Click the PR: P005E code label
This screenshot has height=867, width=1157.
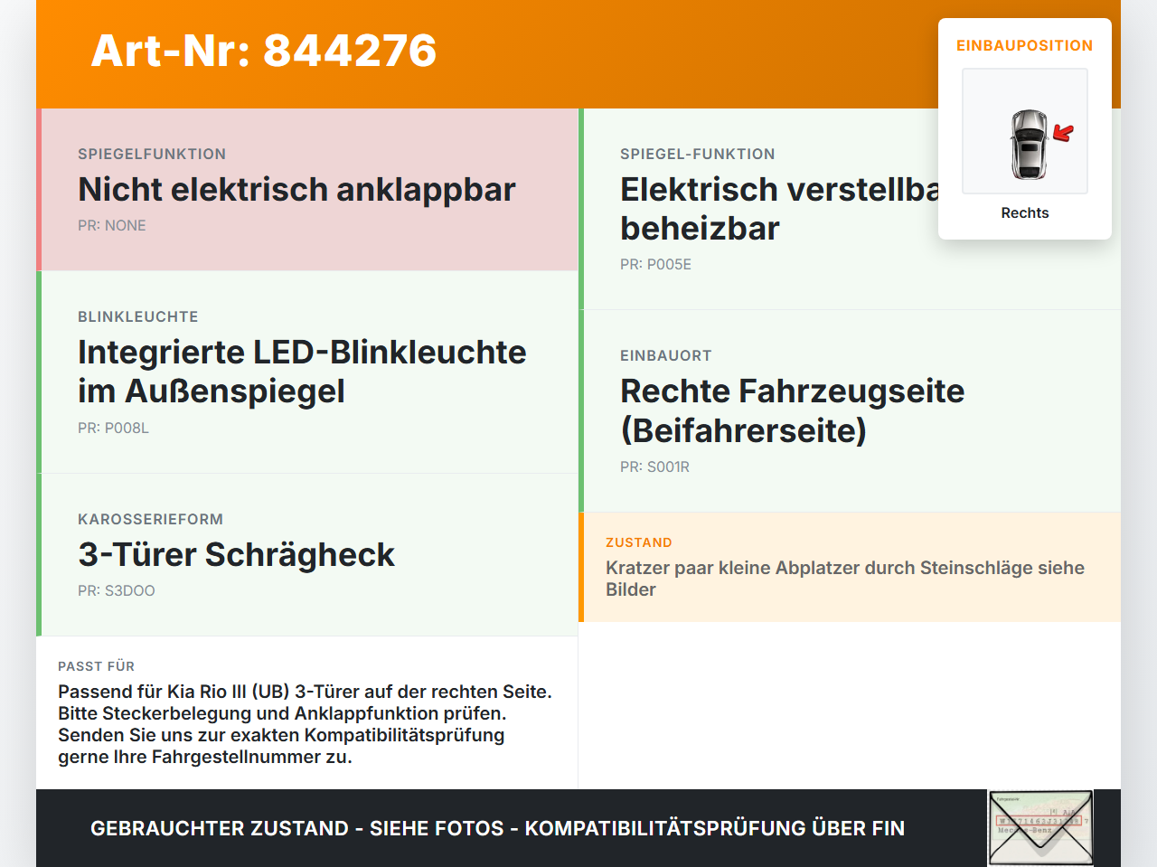coord(655,264)
